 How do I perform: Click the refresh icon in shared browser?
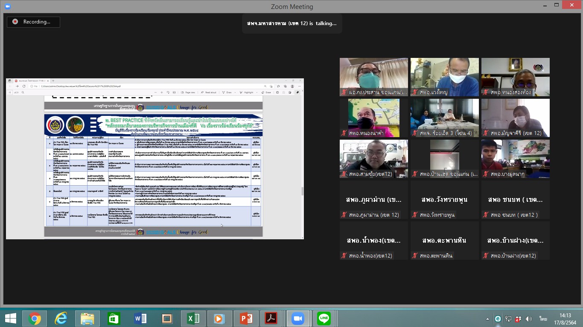pos(24,86)
